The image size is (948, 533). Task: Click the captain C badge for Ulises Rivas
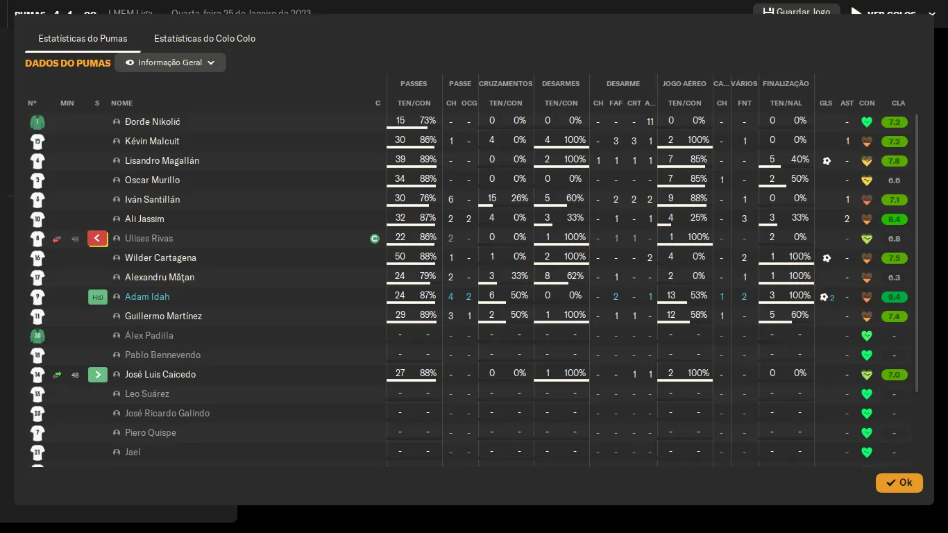point(375,239)
